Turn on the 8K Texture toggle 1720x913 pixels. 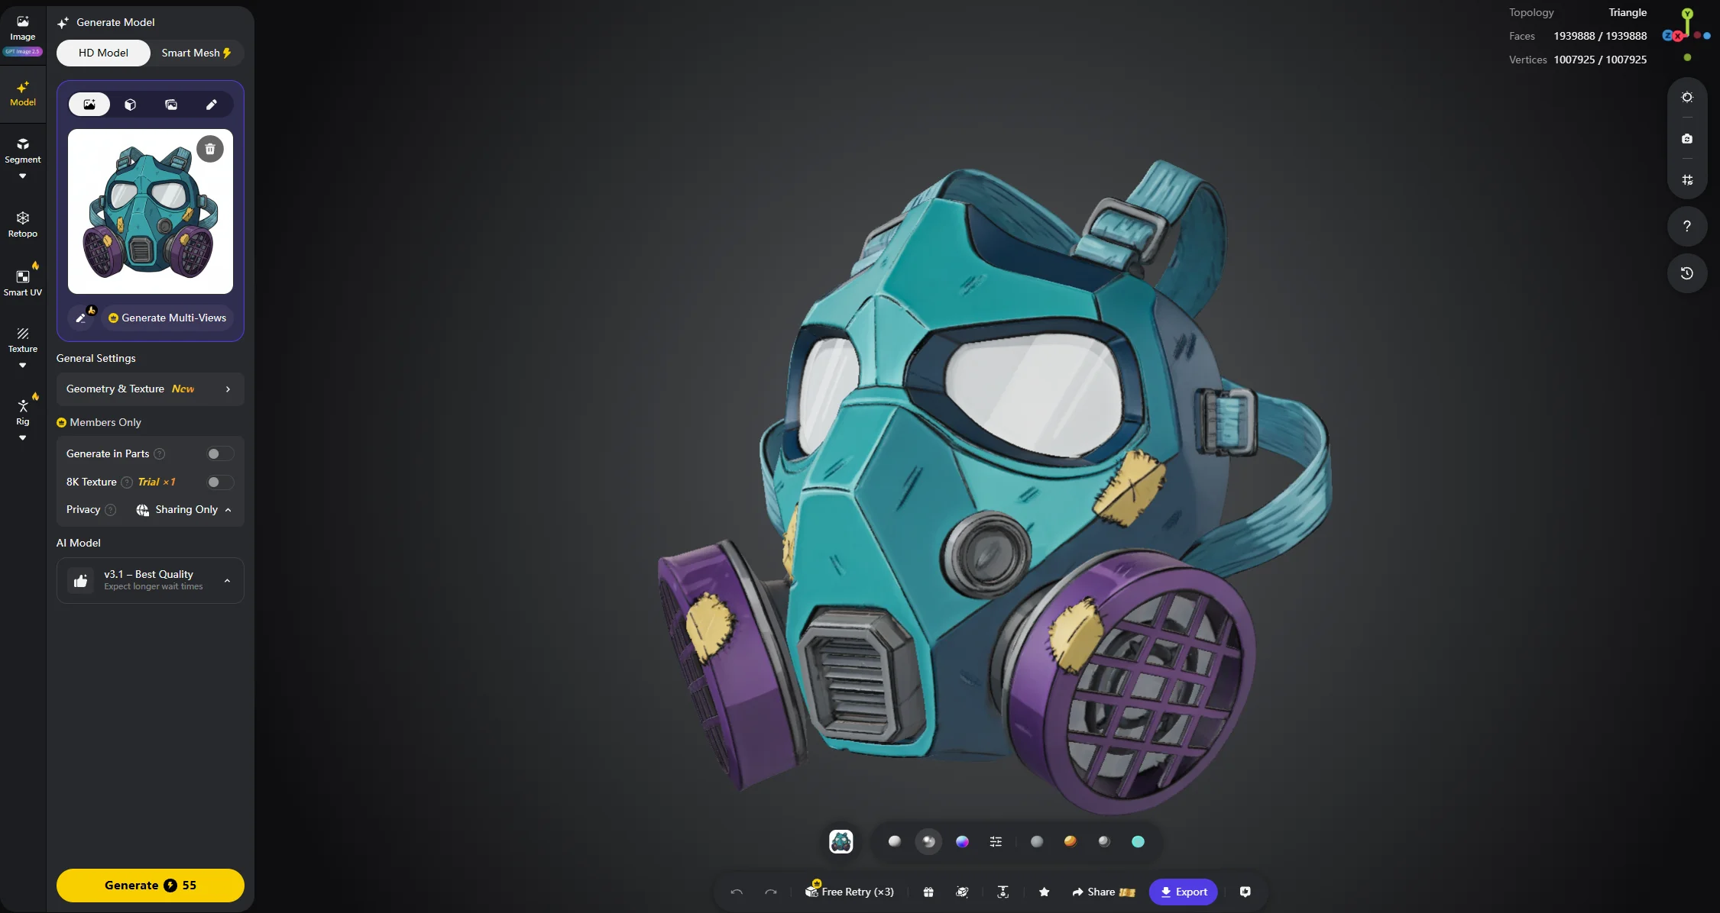220,482
